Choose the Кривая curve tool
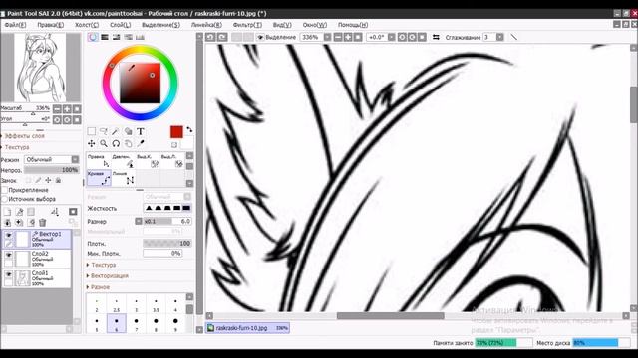 coord(99,178)
